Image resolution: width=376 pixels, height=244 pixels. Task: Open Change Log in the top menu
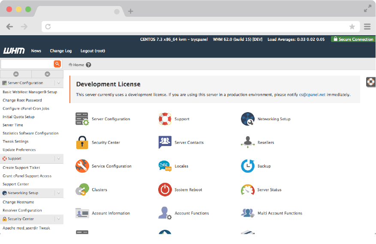point(61,51)
